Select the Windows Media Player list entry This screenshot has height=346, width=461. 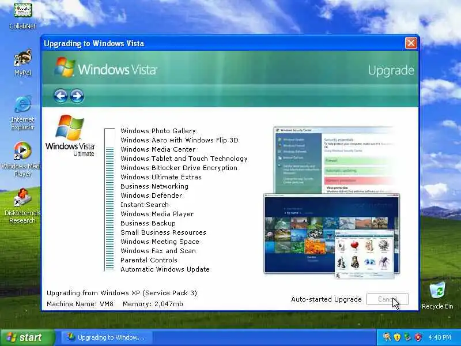coord(157,214)
